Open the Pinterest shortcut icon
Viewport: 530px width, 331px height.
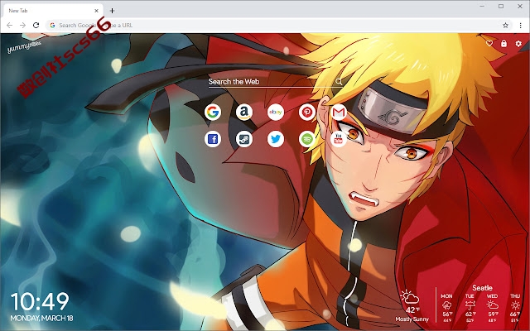pos(307,113)
